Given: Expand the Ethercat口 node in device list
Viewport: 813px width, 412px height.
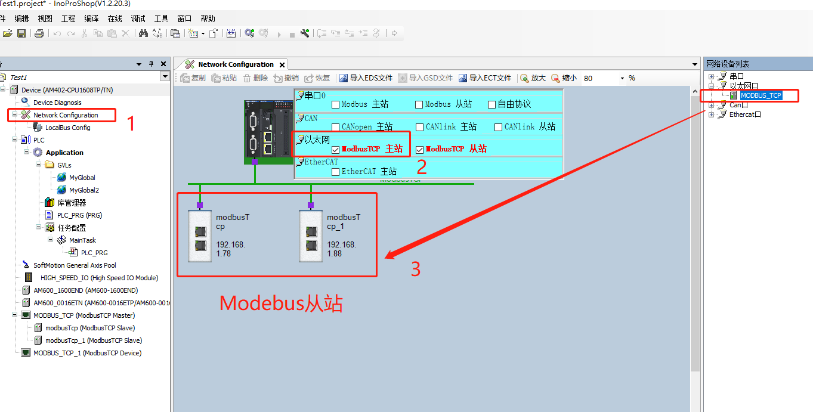Looking at the screenshot, I should click(711, 114).
